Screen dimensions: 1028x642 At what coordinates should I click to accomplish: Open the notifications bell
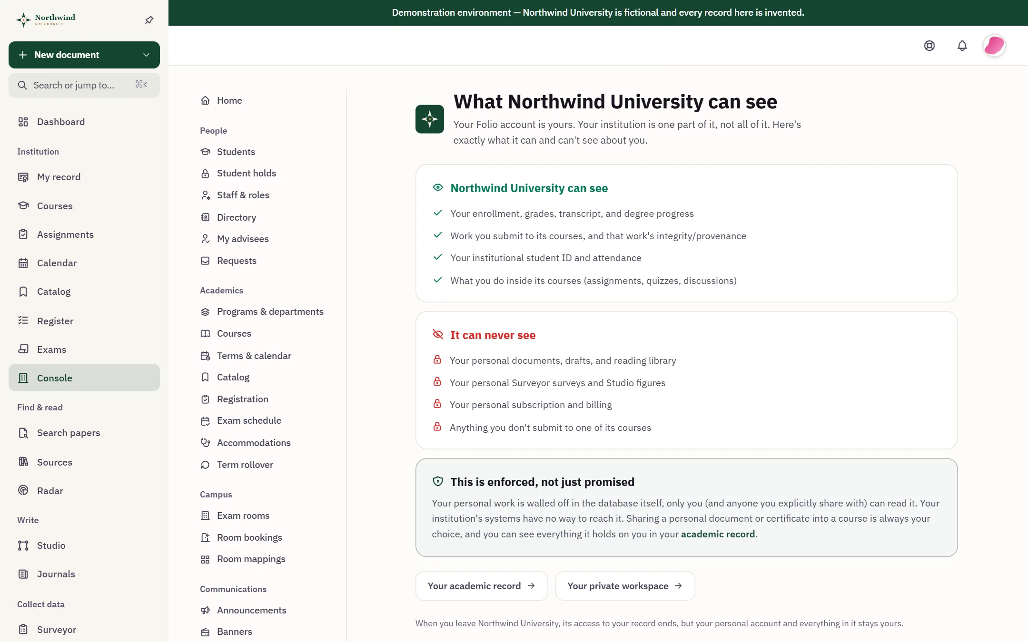[x=962, y=46]
